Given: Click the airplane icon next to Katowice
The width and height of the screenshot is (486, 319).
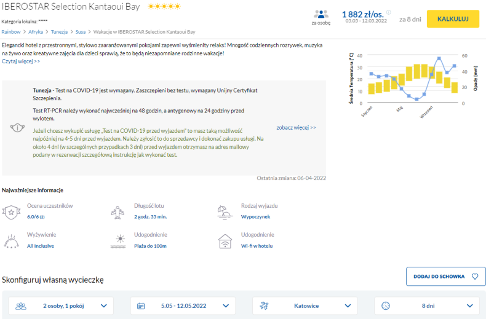Looking at the screenshot, I should 264,306.
